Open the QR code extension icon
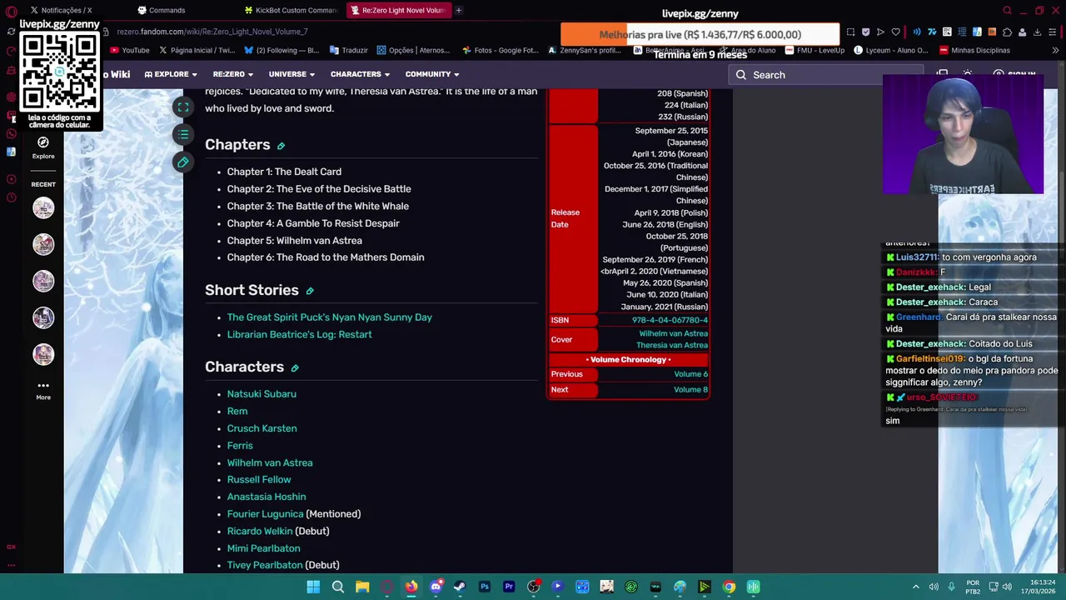The image size is (1066, 600). point(947,32)
